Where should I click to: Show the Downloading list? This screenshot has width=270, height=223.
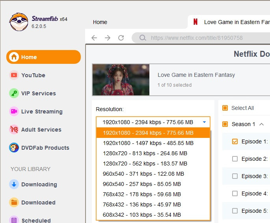39,184
